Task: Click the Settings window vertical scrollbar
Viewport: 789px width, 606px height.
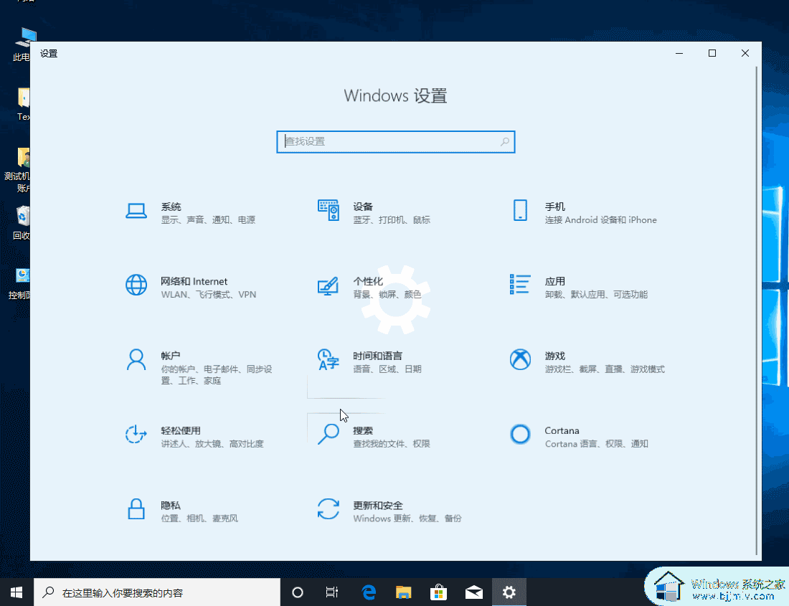Action: 756,309
